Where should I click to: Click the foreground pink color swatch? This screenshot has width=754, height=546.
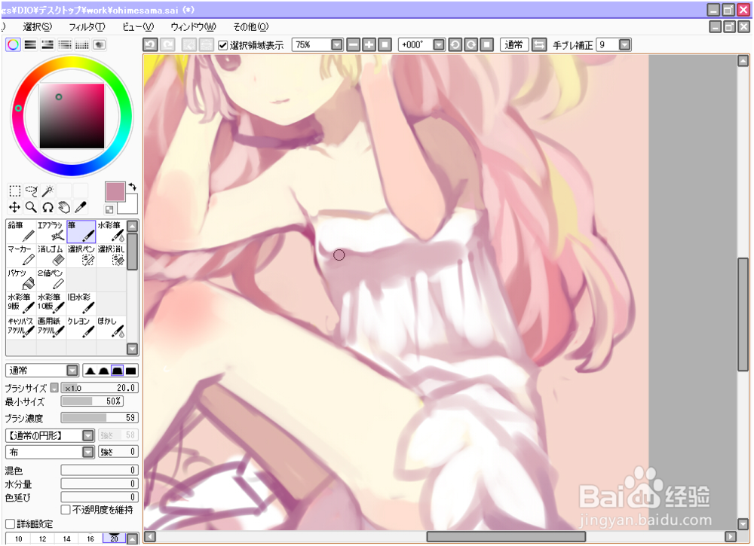115,191
